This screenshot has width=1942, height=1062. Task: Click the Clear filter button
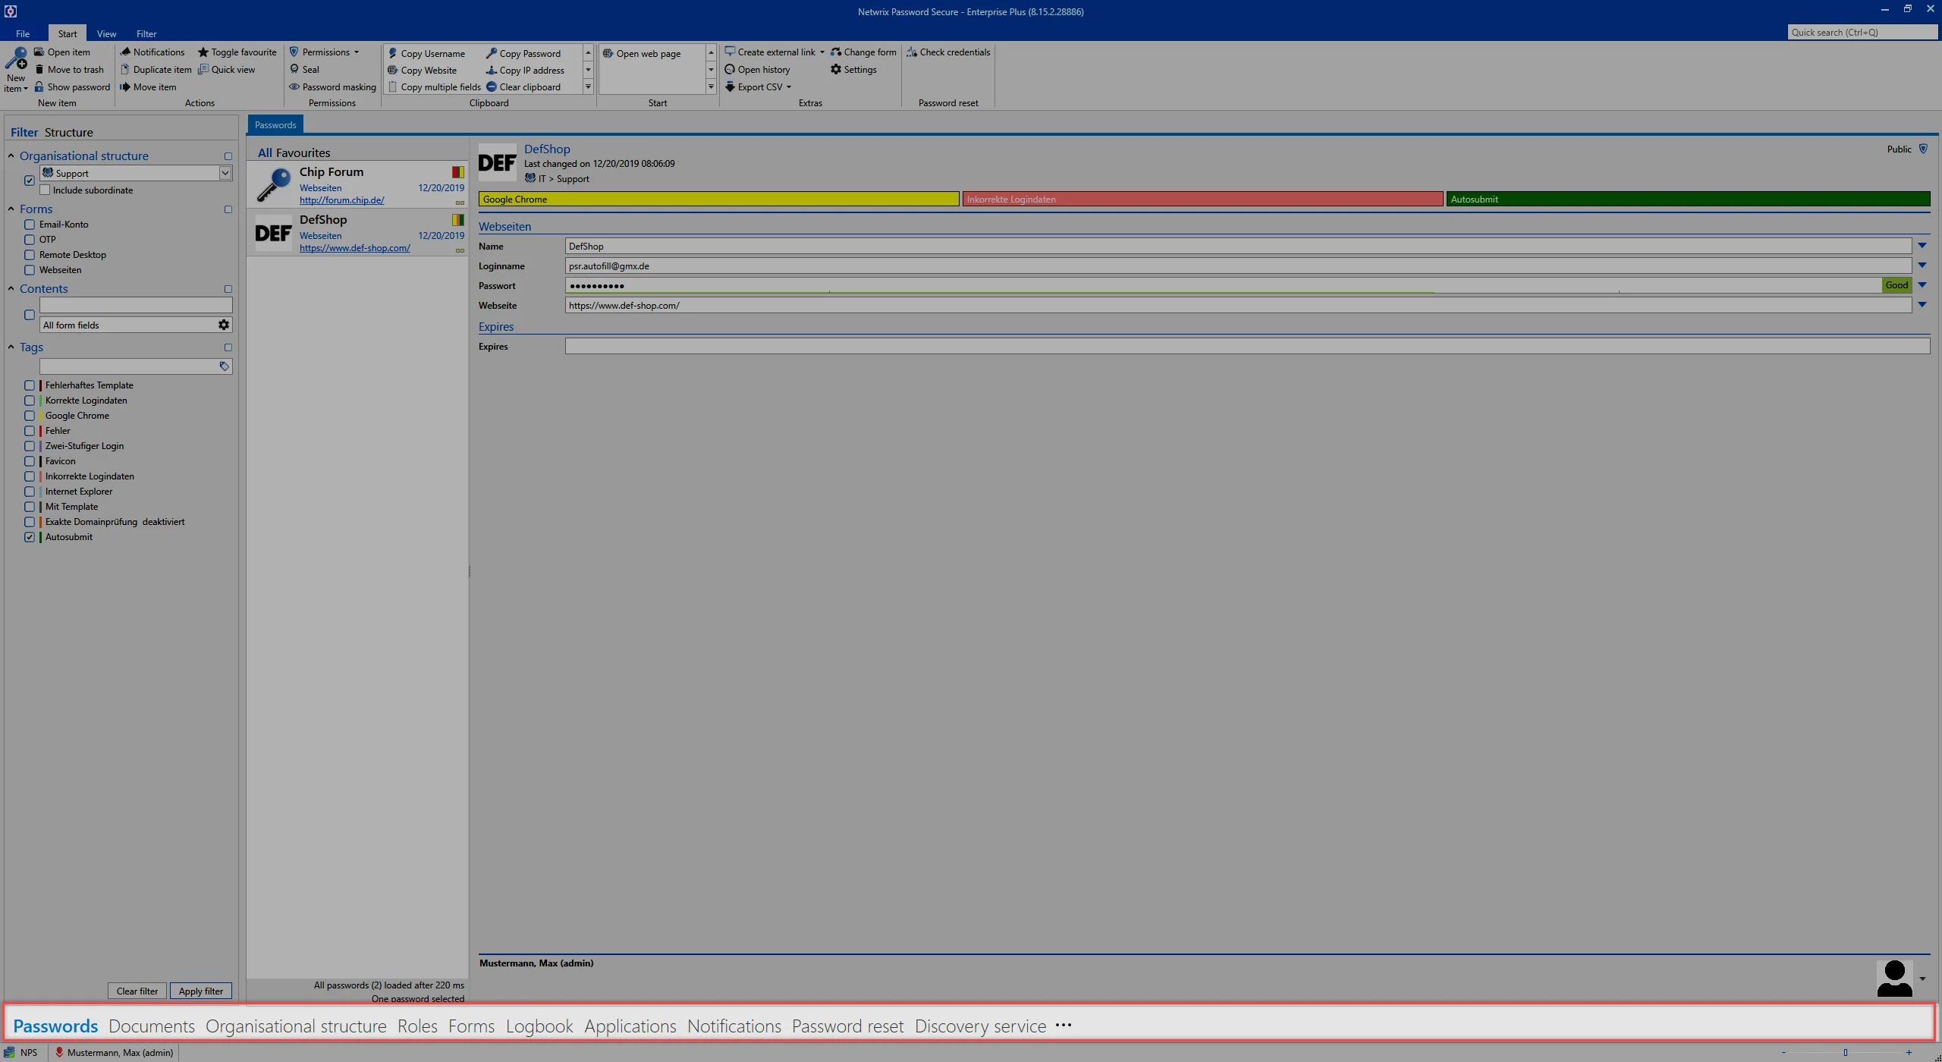click(137, 991)
